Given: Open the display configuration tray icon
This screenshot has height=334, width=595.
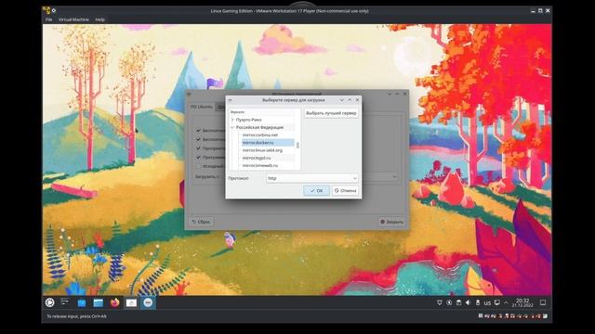Looking at the screenshot, I should [x=497, y=302].
